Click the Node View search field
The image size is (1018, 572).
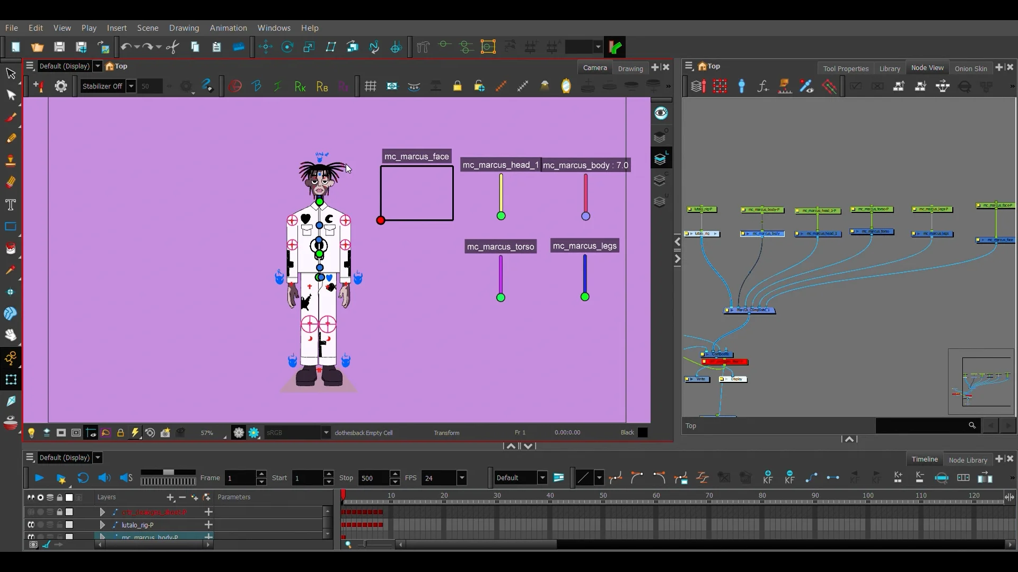coord(927,425)
